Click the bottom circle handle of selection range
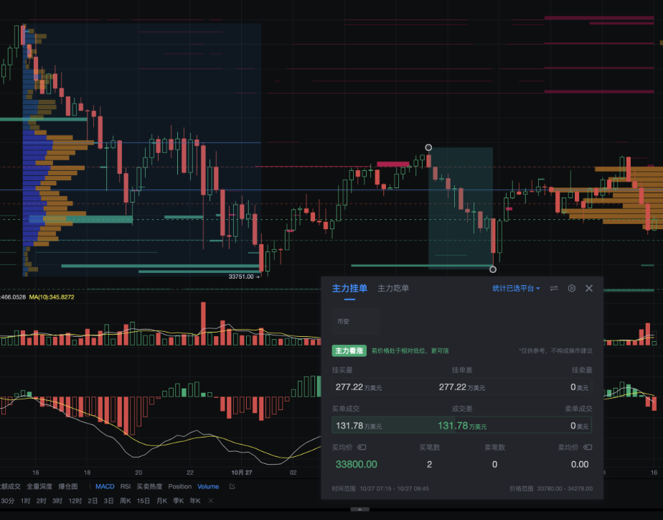The height and width of the screenshot is (520, 663). 493,269
